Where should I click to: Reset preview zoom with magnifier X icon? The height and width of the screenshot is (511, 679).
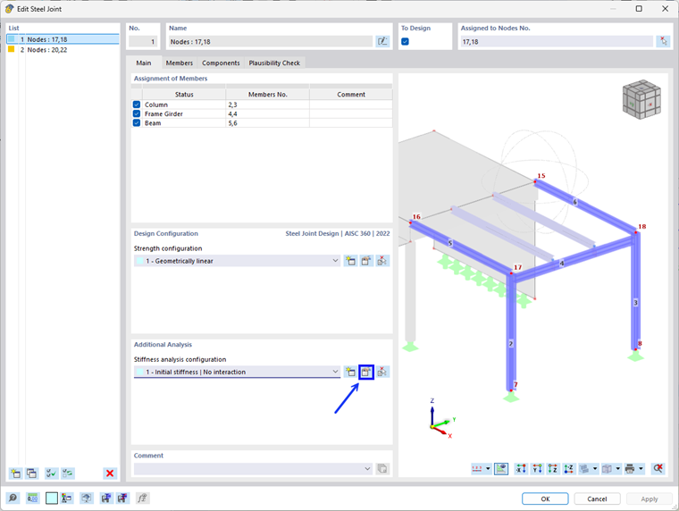click(x=658, y=468)
